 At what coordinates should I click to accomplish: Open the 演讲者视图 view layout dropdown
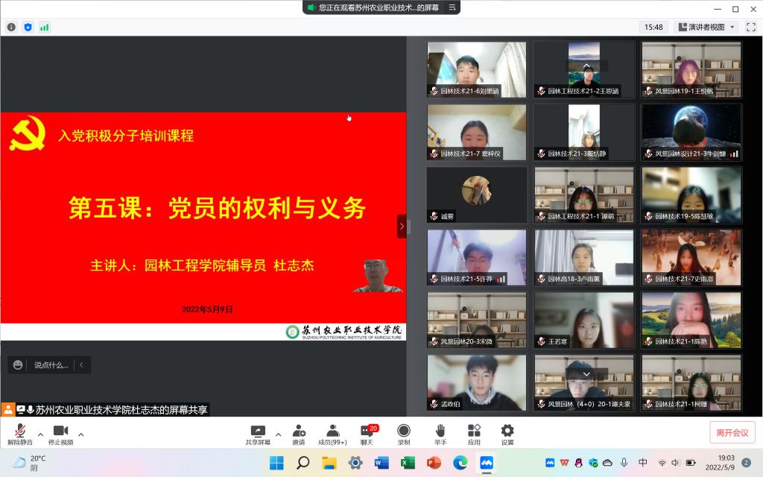(707, 28)
